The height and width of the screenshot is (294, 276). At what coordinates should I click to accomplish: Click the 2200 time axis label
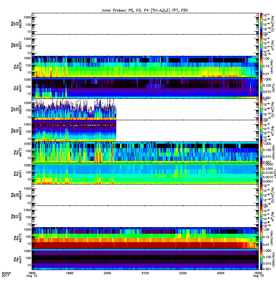tap(183, 273)
